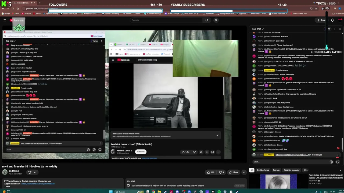Expand the Top chat dropdown in popout chat
The width and height of the screenshot is (344, 193).
[11, 41]
